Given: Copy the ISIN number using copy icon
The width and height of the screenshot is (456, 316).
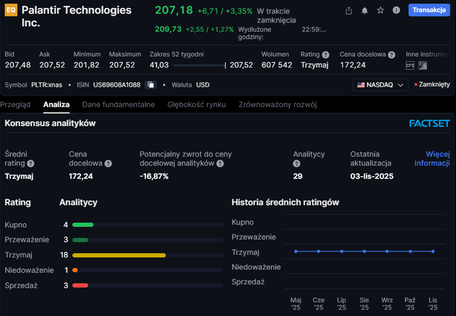Looking at the screenshot, I should 151,85.
